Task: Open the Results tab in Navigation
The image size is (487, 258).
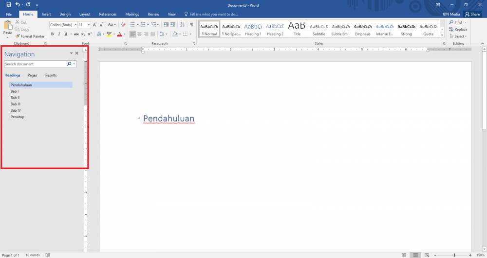Action: point(51,75)
